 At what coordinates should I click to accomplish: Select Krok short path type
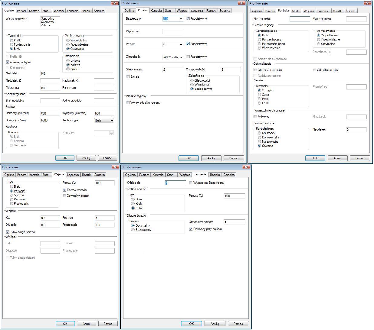[x=133, y=204]
